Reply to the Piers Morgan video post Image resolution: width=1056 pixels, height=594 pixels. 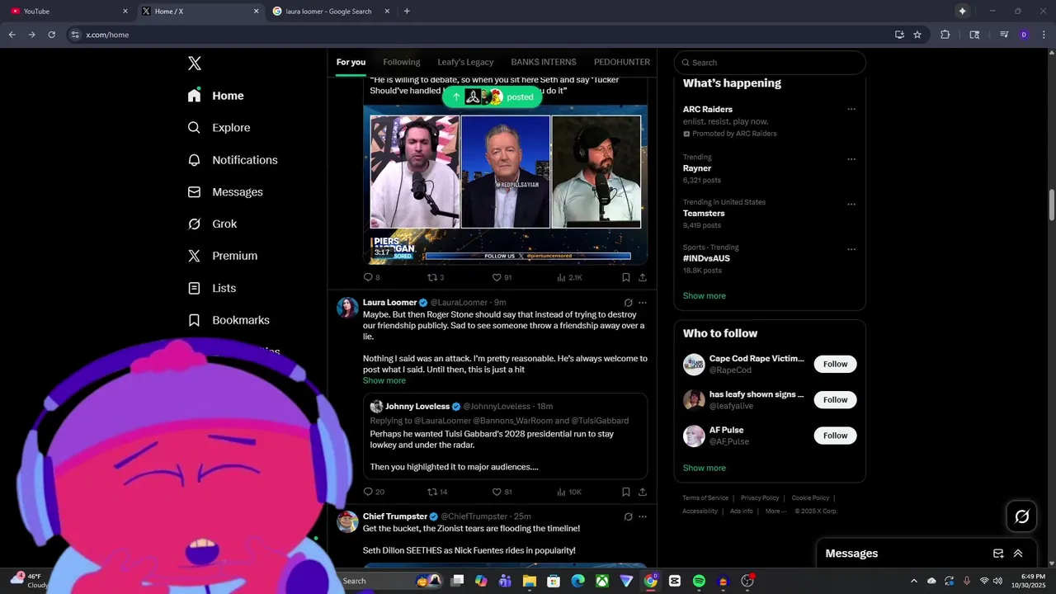(369, 277)
